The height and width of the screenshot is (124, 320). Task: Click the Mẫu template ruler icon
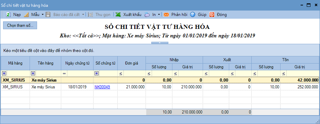[x=26, y=15]
